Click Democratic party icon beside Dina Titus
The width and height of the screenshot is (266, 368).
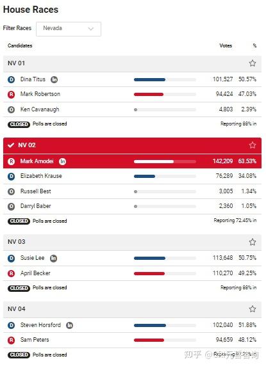pyautogui.click(x=11, y=79)
